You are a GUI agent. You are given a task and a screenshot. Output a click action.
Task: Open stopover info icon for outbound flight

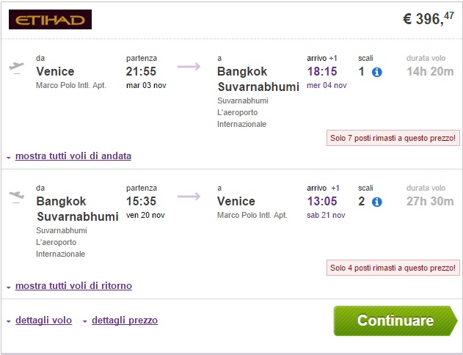377,72
